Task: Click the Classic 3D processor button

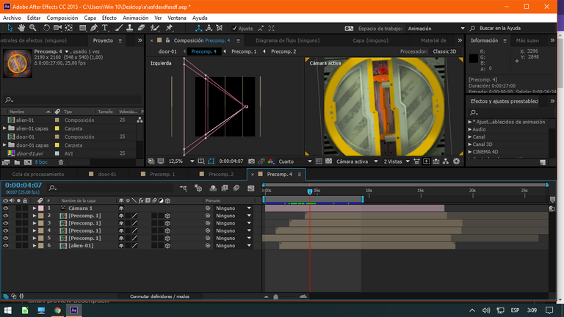Action: pos(444,51)
